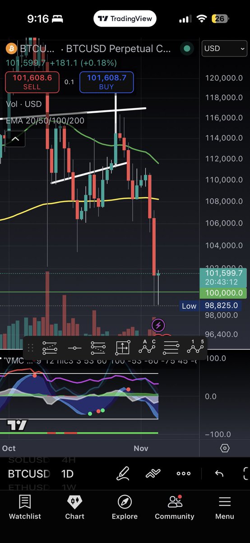
Task: Tap the 0.1 quantity value
Action: click(69, 82)
